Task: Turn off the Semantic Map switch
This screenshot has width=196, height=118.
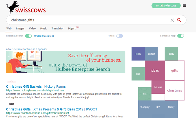Action: 180,36
